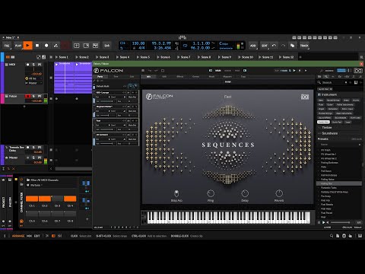Toggle Ch 3 in Channel Filter
The height and width of the screenshot is (274, 365).
point(57,199)
